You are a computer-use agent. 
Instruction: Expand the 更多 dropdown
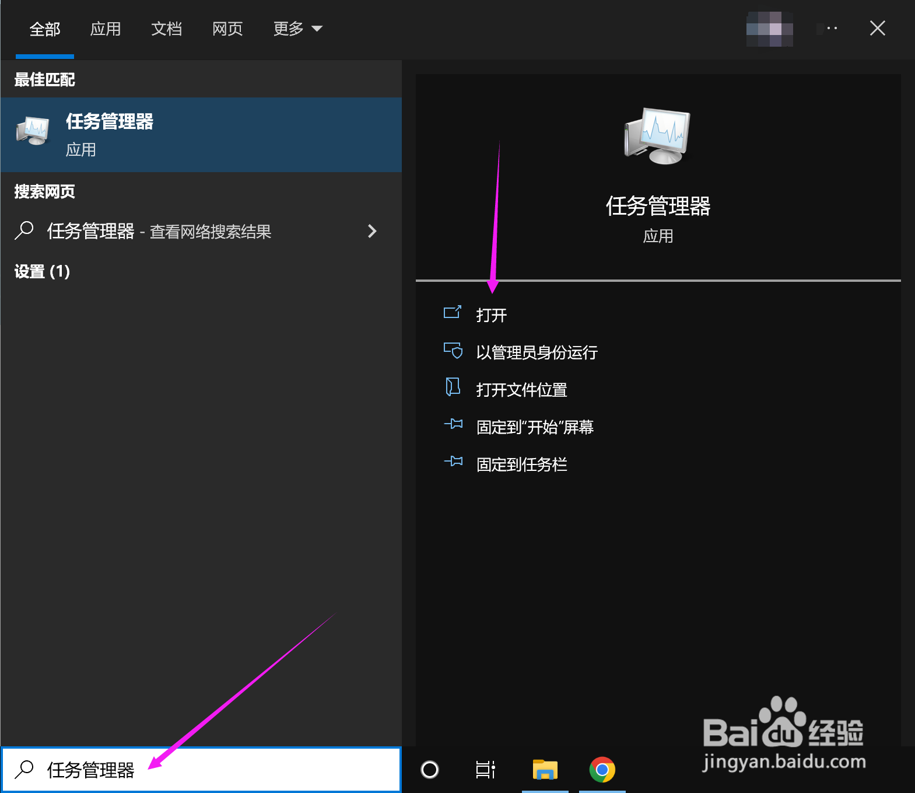298,29
